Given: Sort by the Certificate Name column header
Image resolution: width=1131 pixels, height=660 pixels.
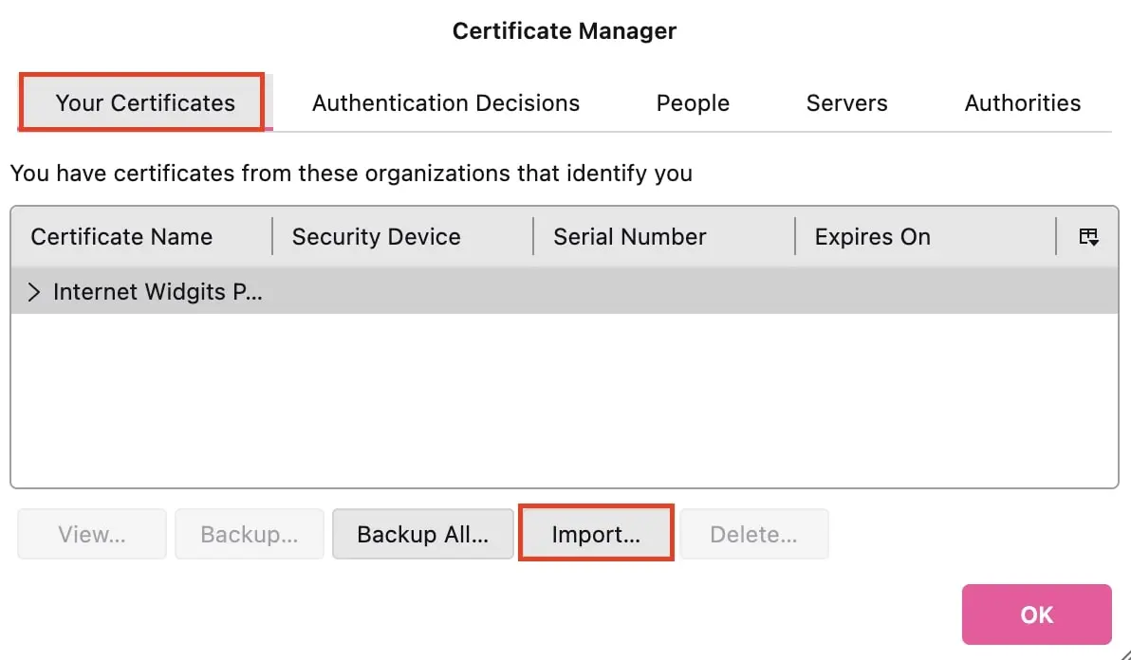Looking at the screenshot, I should pos(121,236).
